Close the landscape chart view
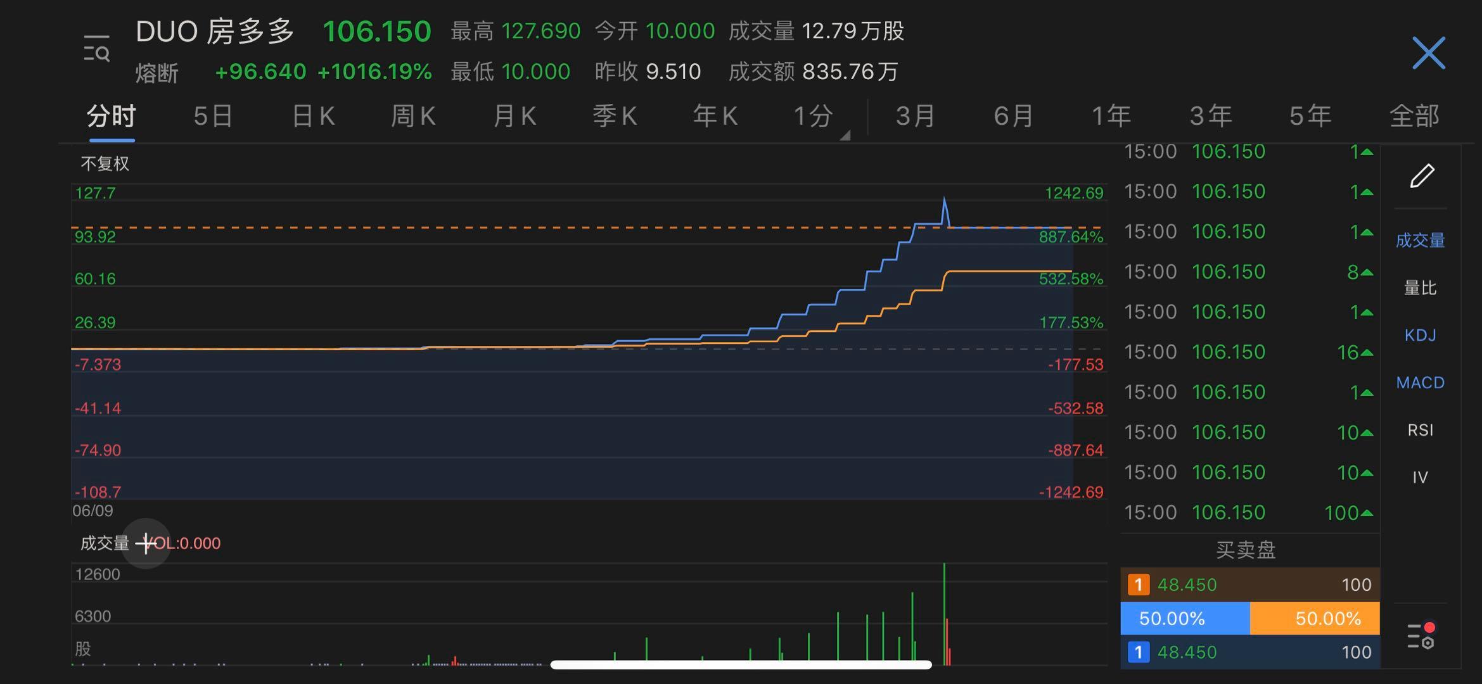This screenshot has width=1482, height=684. pyautogui.click(x=1429, y=53)
